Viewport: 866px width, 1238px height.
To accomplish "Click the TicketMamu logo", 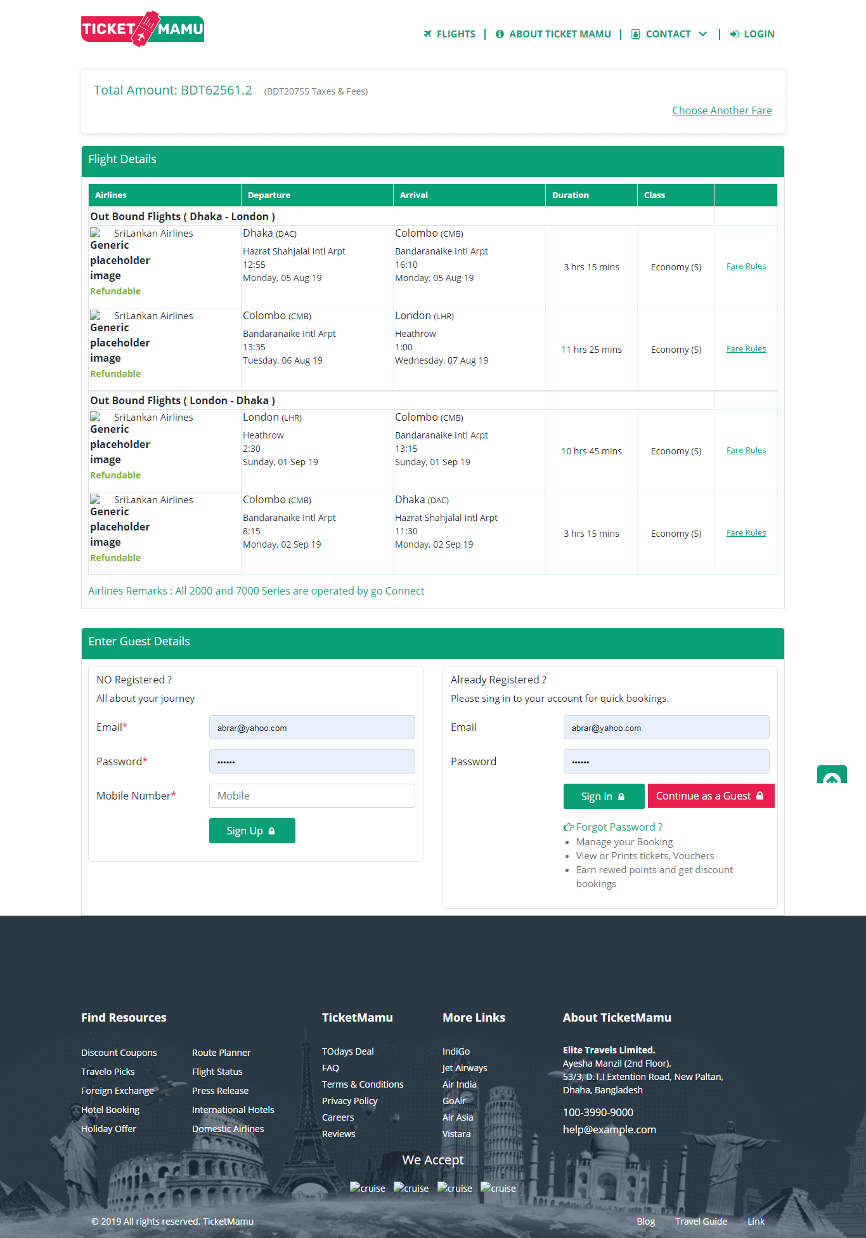I will coord(142,29).
